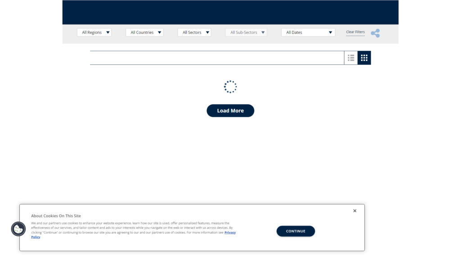Screen dimensions: 461x259
Task: Expand the All Dates filter
Action: click(x=308, y=32)
